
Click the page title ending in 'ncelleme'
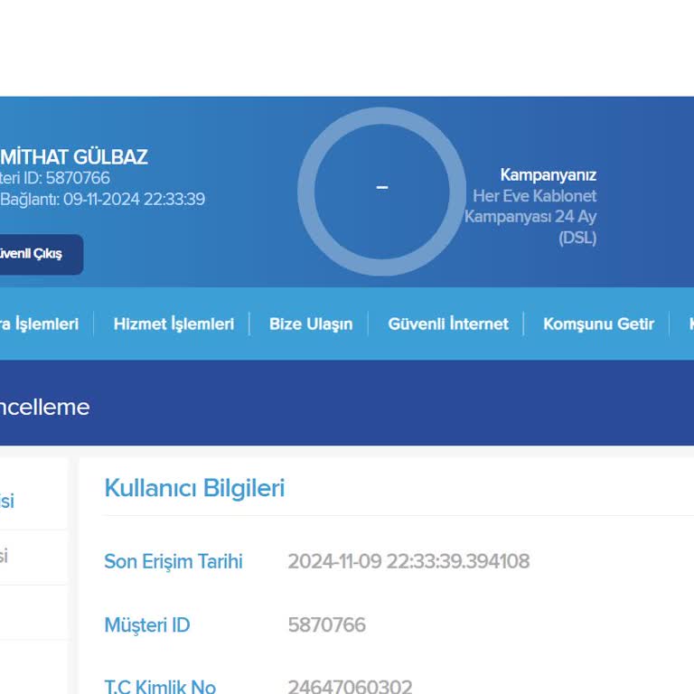pos(44,408)
